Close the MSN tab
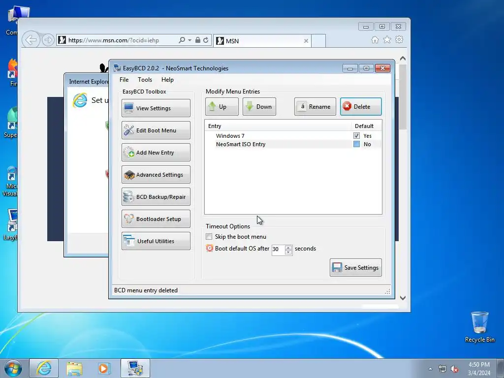 click(x=306, y=41)
